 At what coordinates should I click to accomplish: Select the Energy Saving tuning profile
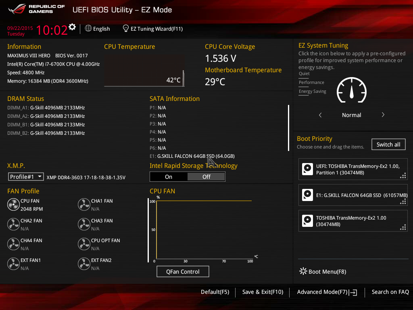[x=313, y=92]
